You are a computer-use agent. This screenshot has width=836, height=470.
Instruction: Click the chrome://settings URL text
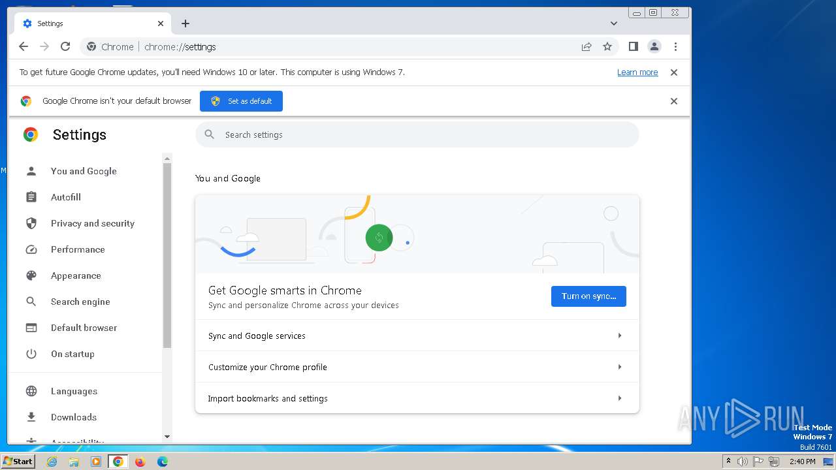tap(180, 47)
